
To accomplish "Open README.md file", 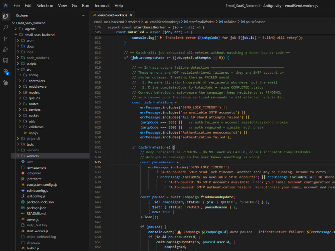I will click(36, 214).
